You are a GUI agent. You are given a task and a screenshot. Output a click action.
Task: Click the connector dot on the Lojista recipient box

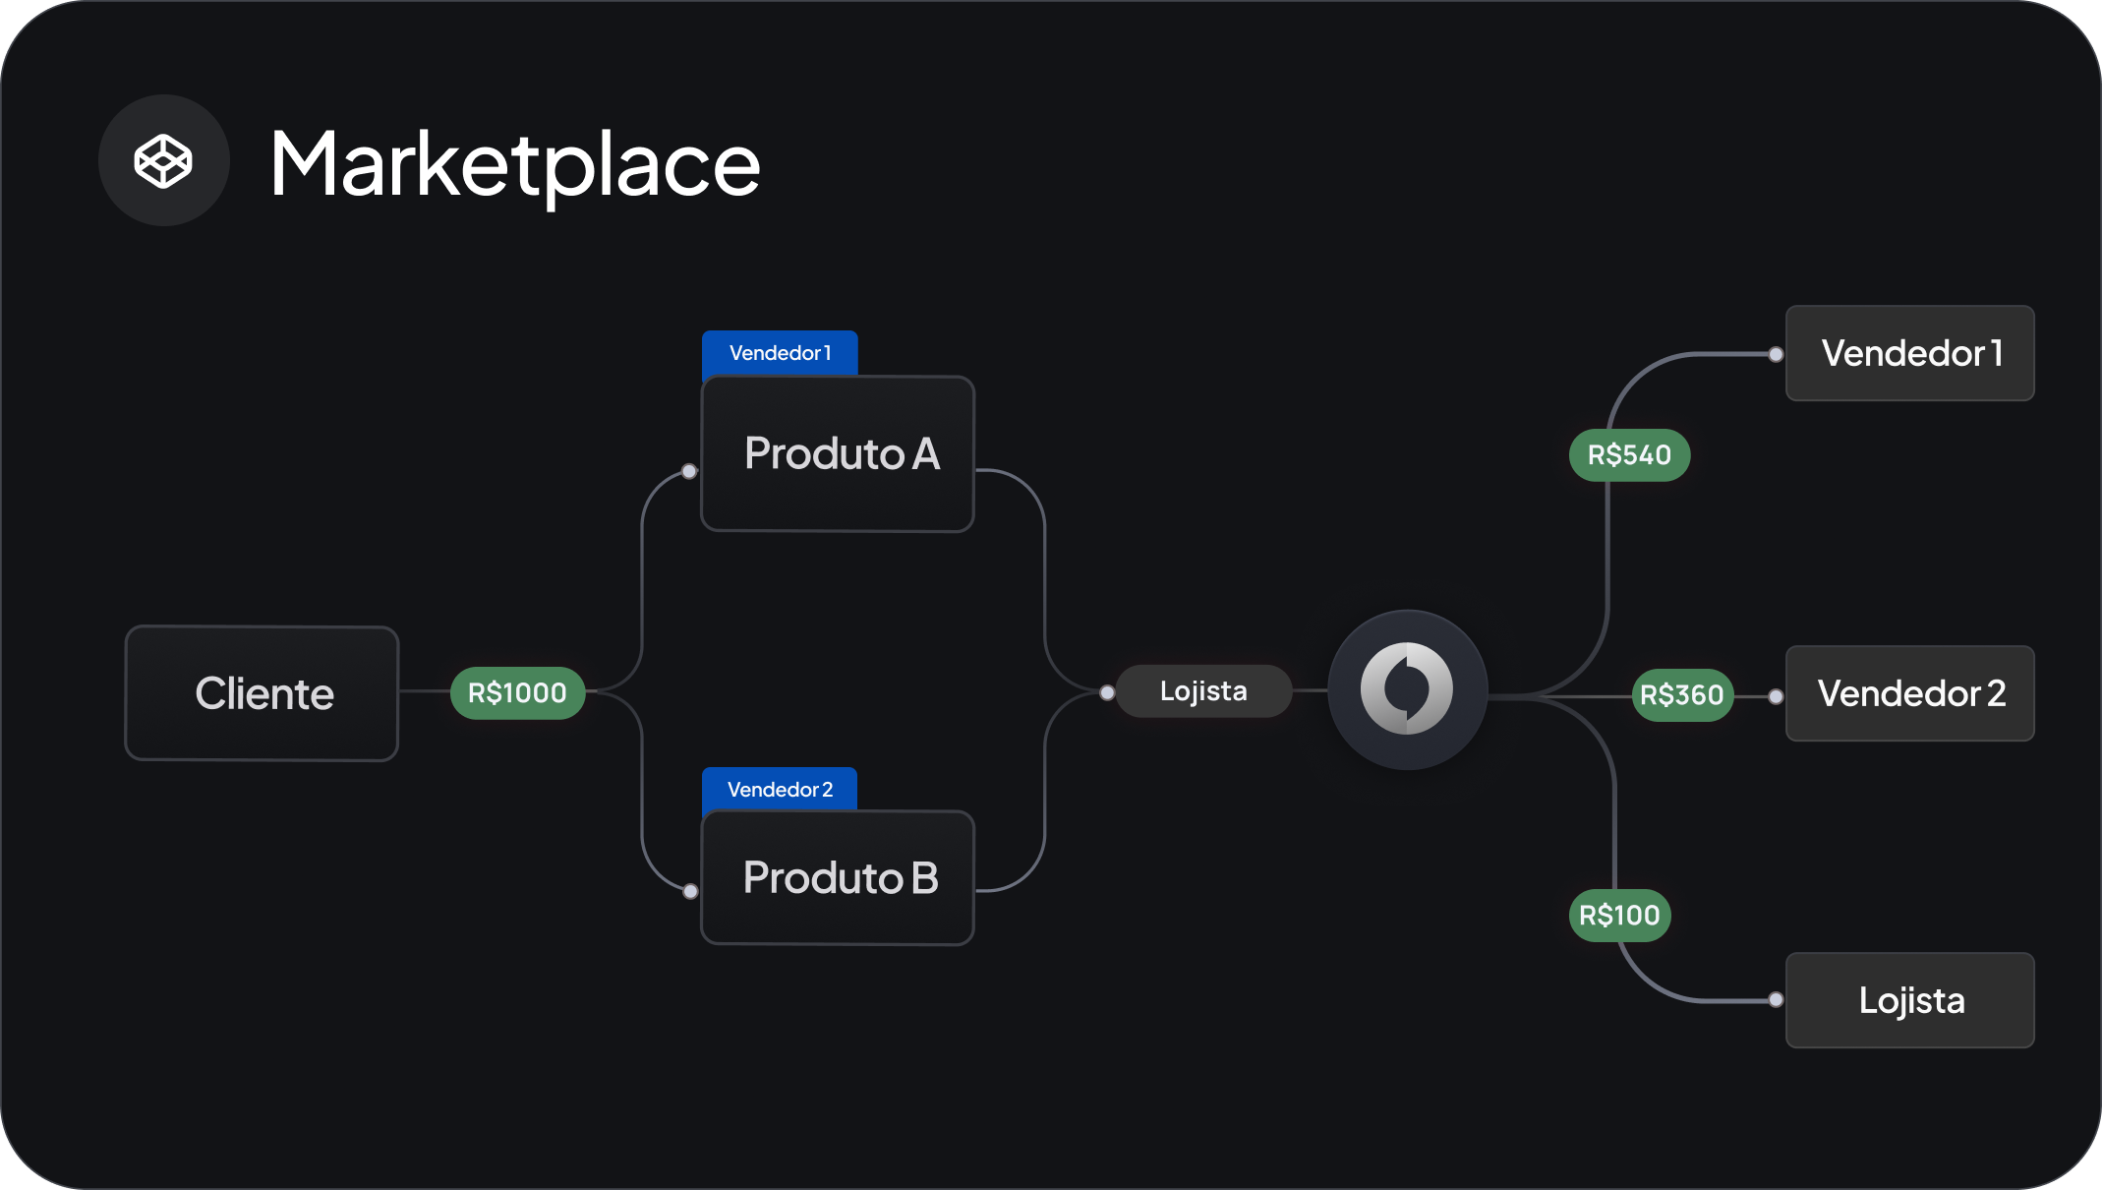coord(1776,999)
